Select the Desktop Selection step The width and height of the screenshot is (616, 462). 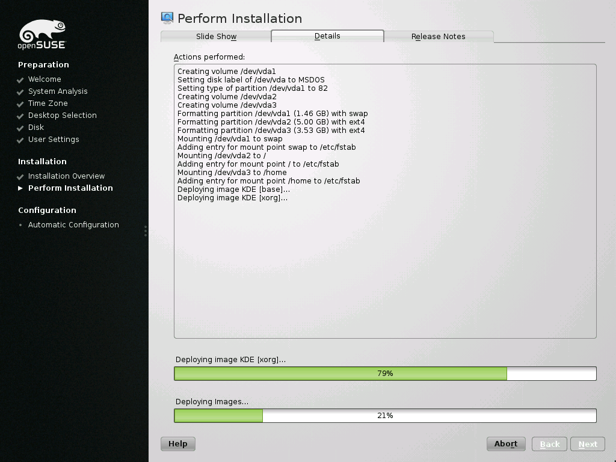[63, 115]
